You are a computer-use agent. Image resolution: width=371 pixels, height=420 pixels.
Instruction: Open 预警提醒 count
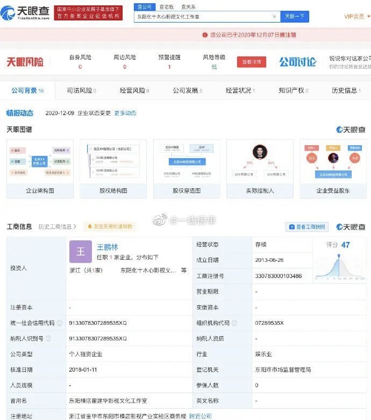[169, 67]
